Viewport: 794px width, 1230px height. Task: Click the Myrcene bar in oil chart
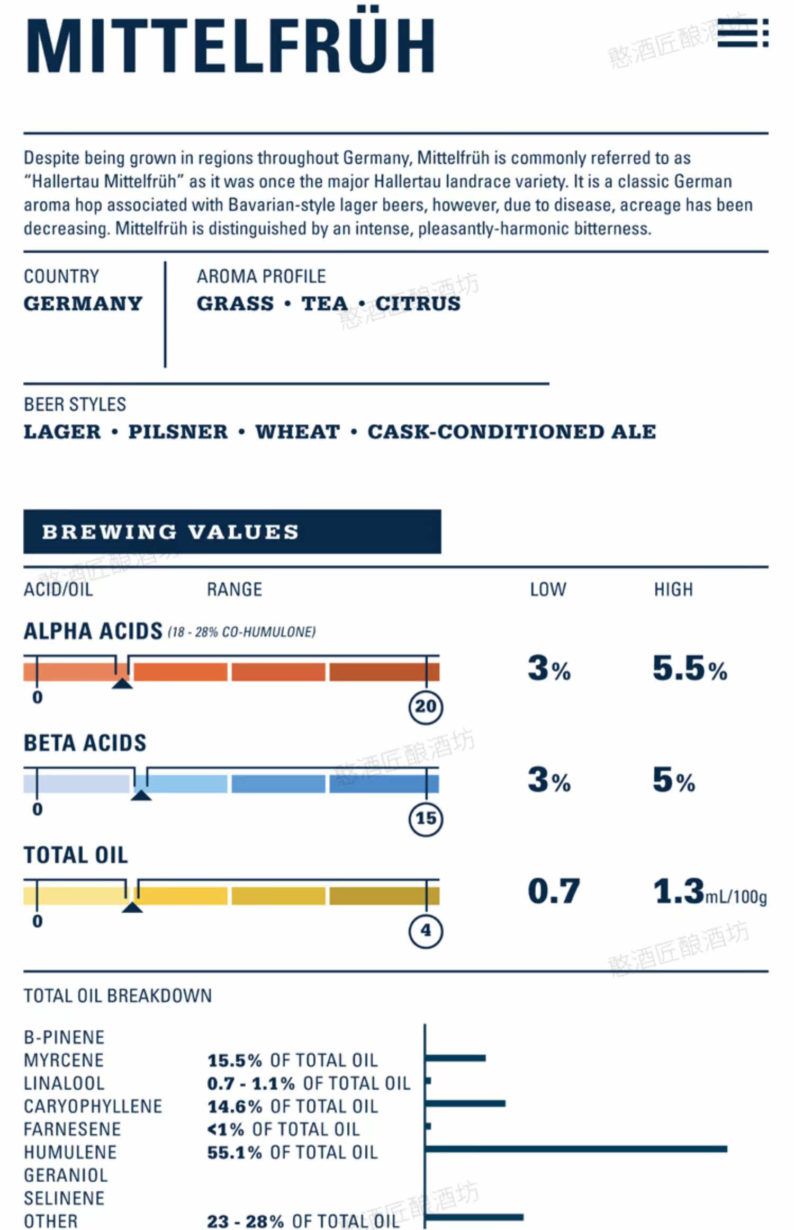pos(455,1058)
